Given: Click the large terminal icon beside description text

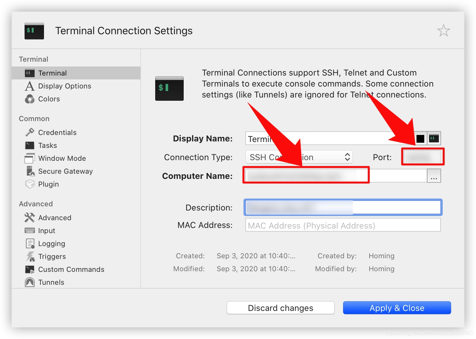Looking at the screenshot, I should click(169, 88).
